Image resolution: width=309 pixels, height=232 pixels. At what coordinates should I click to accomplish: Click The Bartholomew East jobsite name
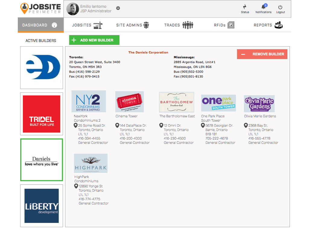177,116
